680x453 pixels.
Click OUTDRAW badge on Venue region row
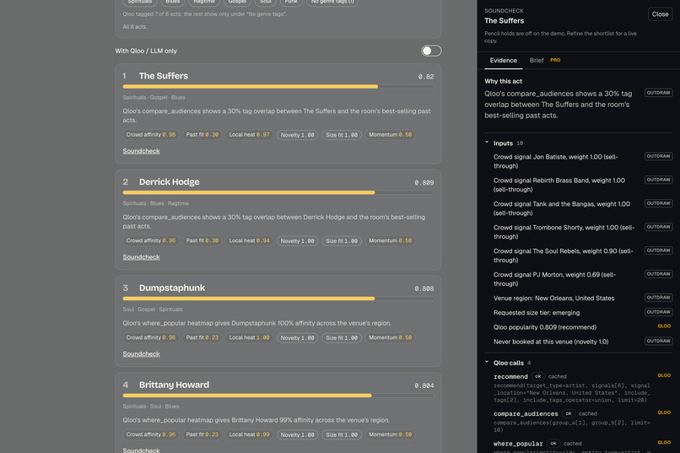(x=658, y=298)
